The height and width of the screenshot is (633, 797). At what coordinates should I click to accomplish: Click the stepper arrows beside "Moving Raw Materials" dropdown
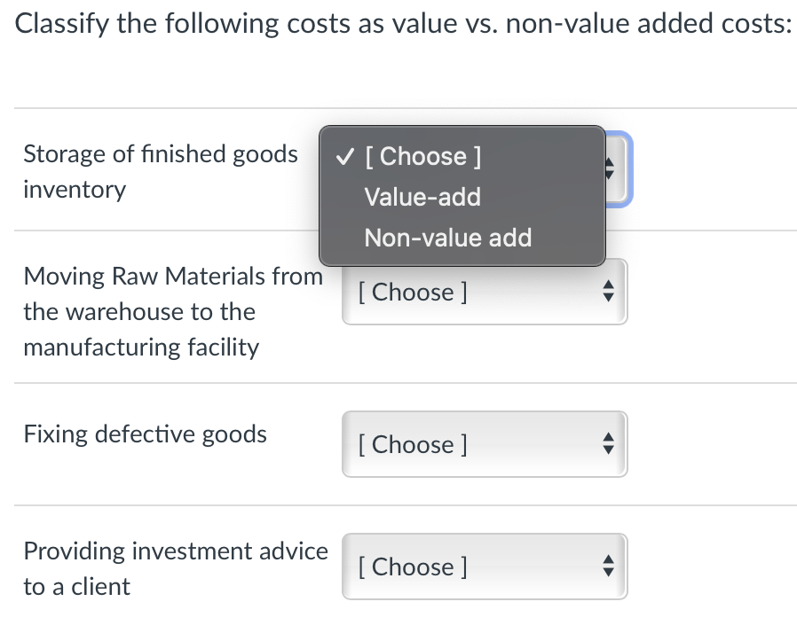(x=609, y=292)
